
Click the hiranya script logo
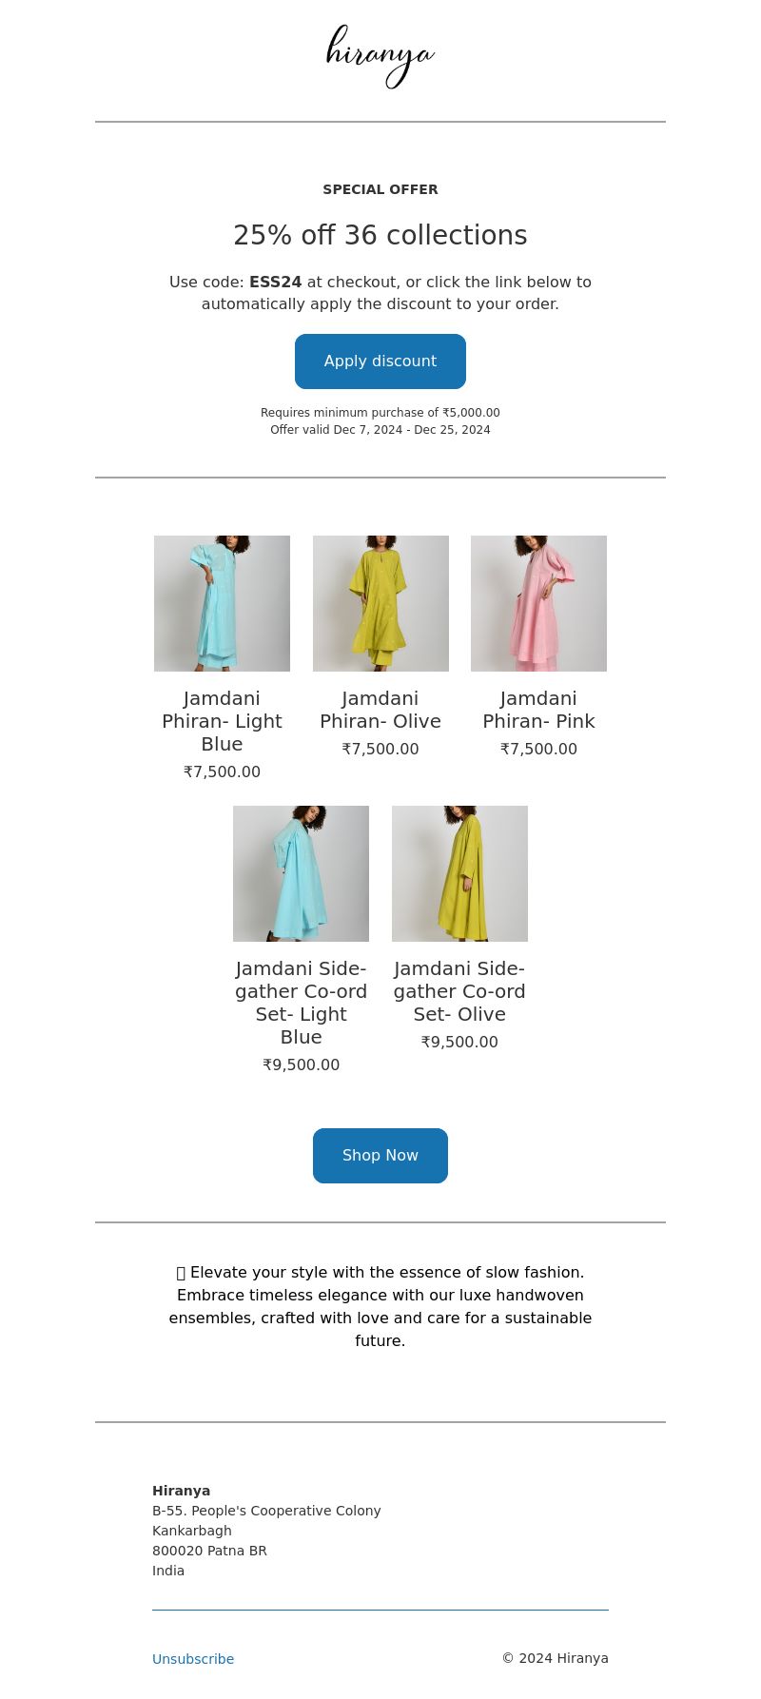coord(380,57)
